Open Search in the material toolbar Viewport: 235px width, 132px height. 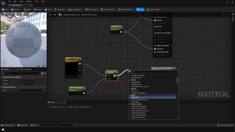click(x=37, y=10)
